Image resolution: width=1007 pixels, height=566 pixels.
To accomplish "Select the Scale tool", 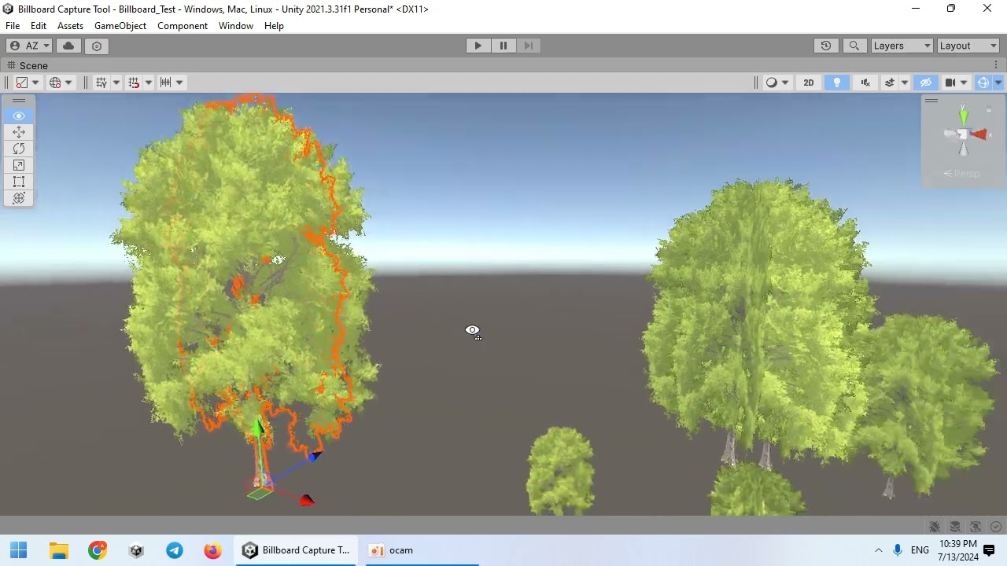I will [19, 165].
